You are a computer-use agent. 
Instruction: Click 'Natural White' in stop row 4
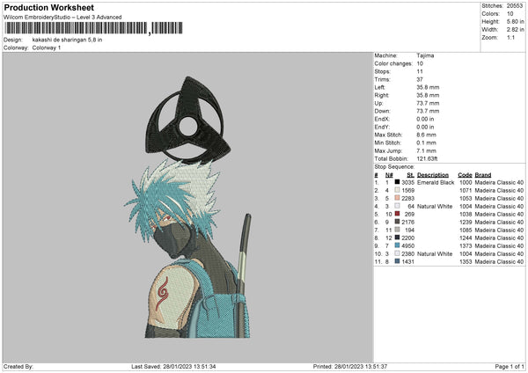tap(435, 207)
